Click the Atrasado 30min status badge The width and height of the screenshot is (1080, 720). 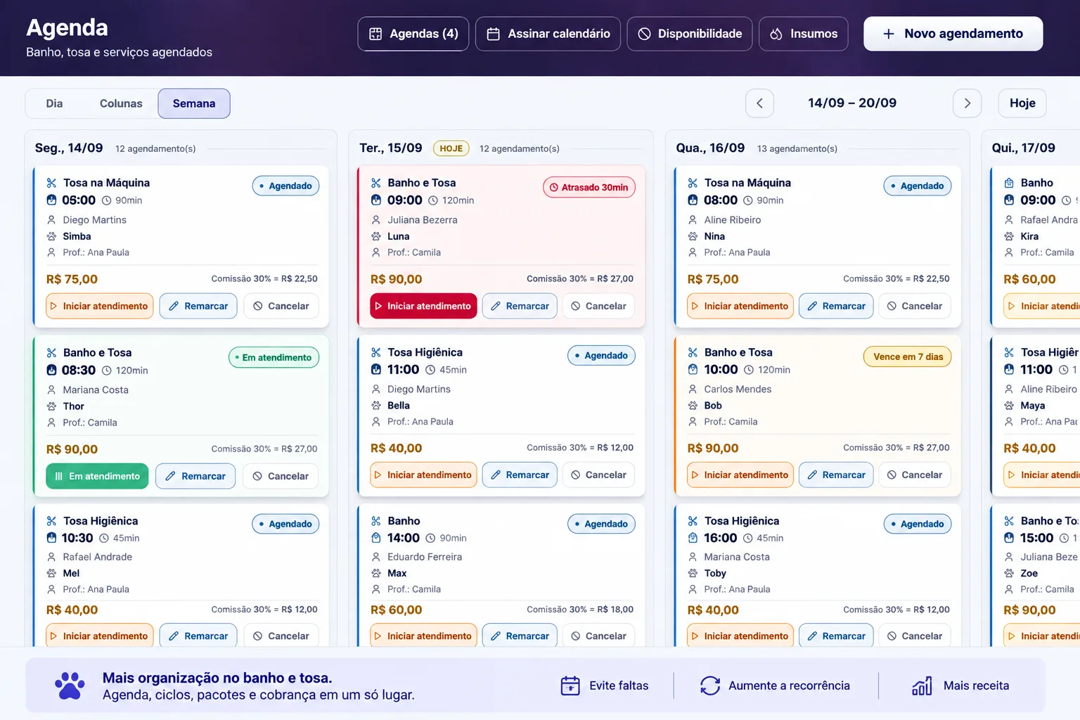[x=589, y=187]
